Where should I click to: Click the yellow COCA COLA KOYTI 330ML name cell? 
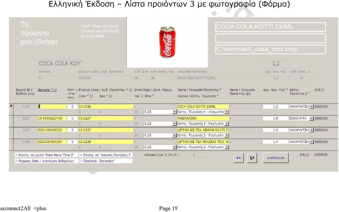coord(203,107)
